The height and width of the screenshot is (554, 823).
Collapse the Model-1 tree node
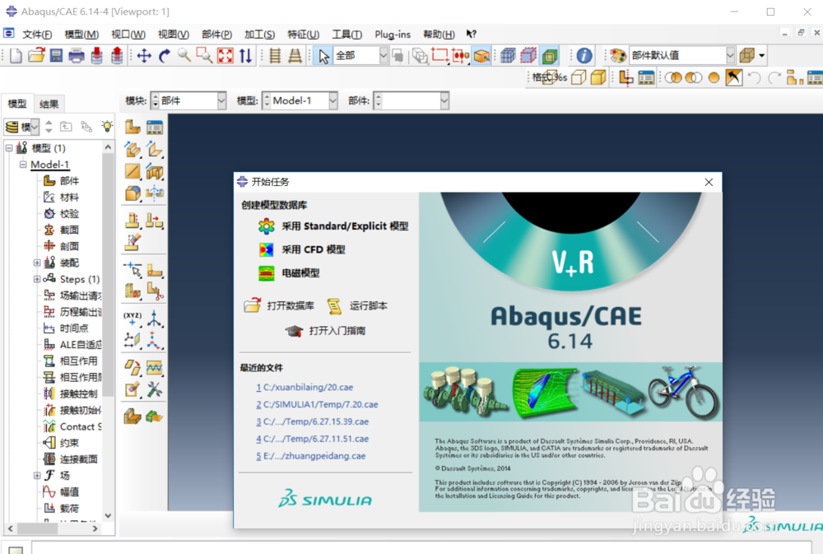click(x=23, y=165)
